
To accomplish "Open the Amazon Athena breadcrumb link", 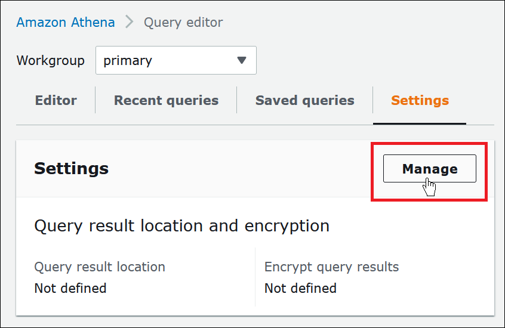I will click(x=66, y=23).
